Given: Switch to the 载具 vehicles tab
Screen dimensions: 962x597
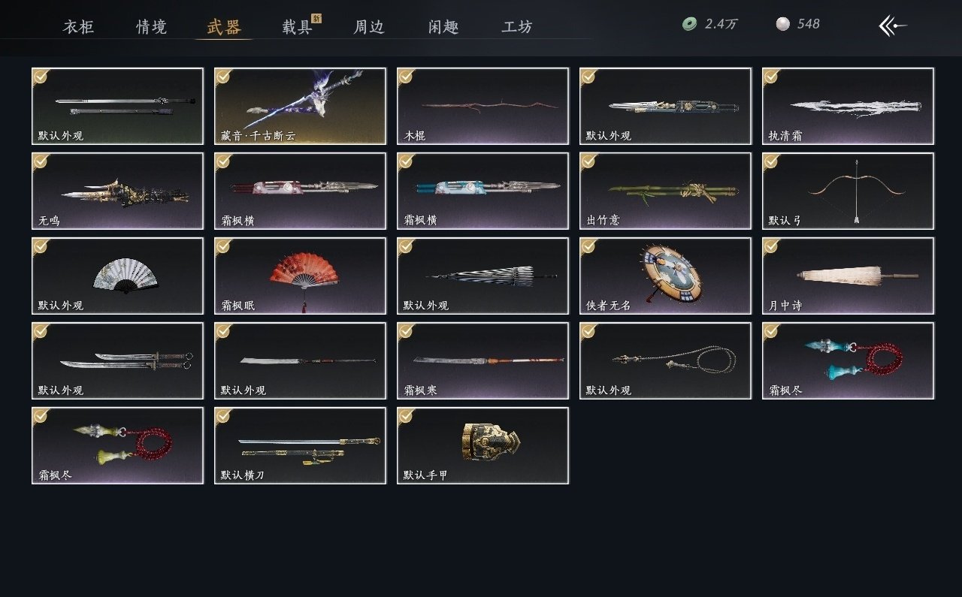Looking at the screenshot, I should click(298, 27).
